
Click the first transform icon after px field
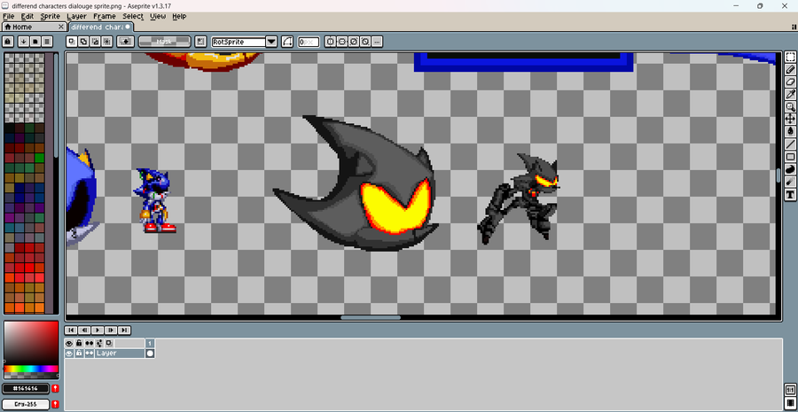click(x=331, y=42)
